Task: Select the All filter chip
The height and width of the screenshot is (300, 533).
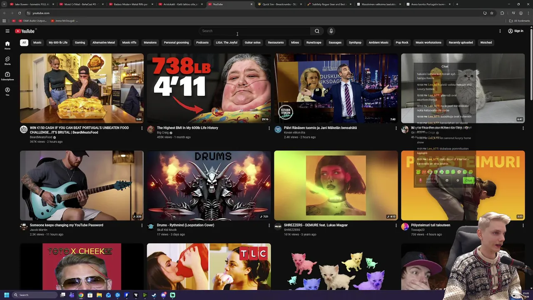Action: 24,42
